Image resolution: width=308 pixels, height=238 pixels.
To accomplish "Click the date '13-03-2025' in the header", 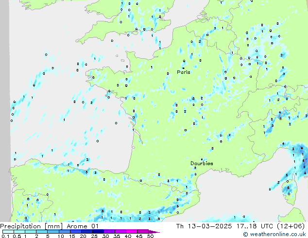I will 210,226.
